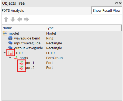The height and width of the screenshot is (101, 123).
Task: Click the FDTD type cell
Action: (51, 53)
